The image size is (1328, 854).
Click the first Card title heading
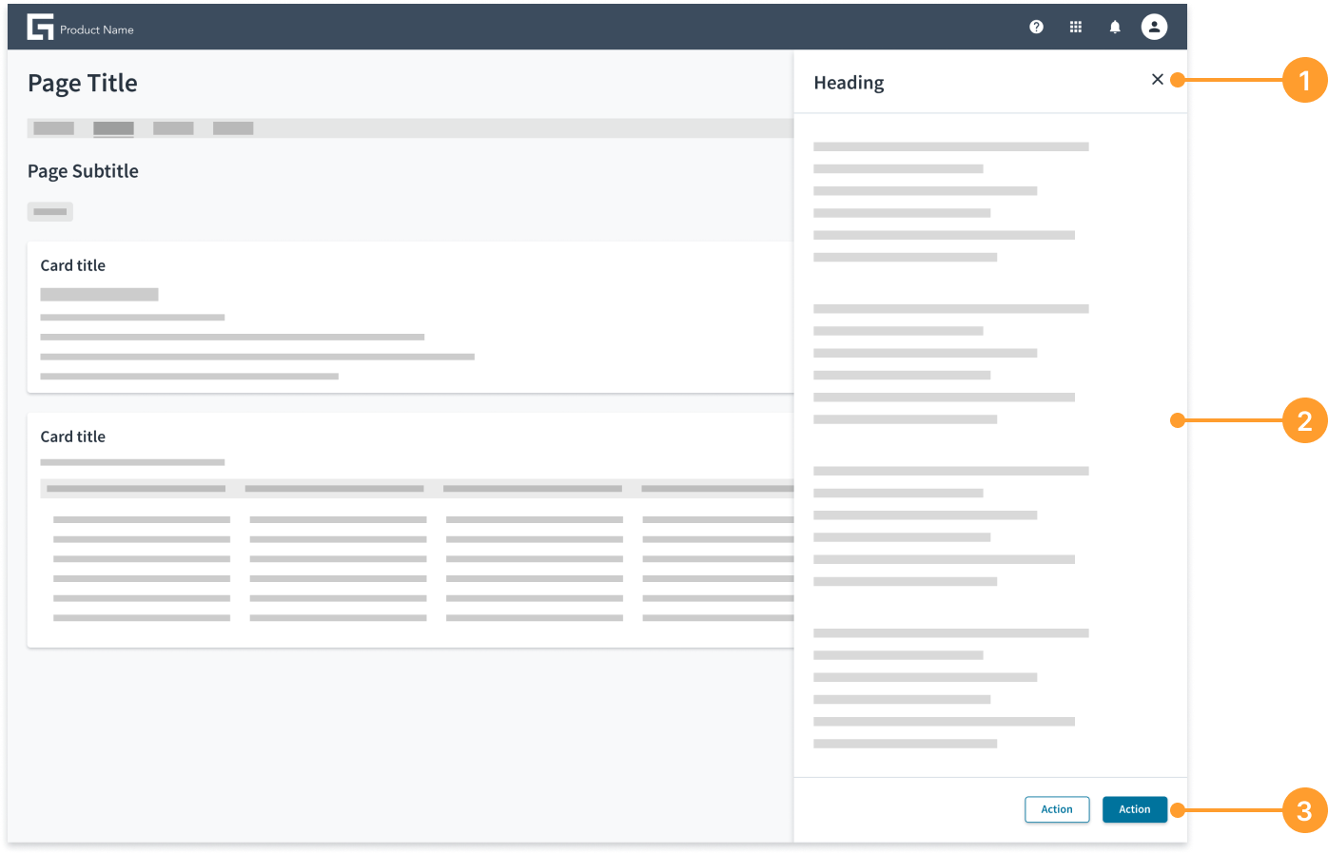[x=73, y=265]
